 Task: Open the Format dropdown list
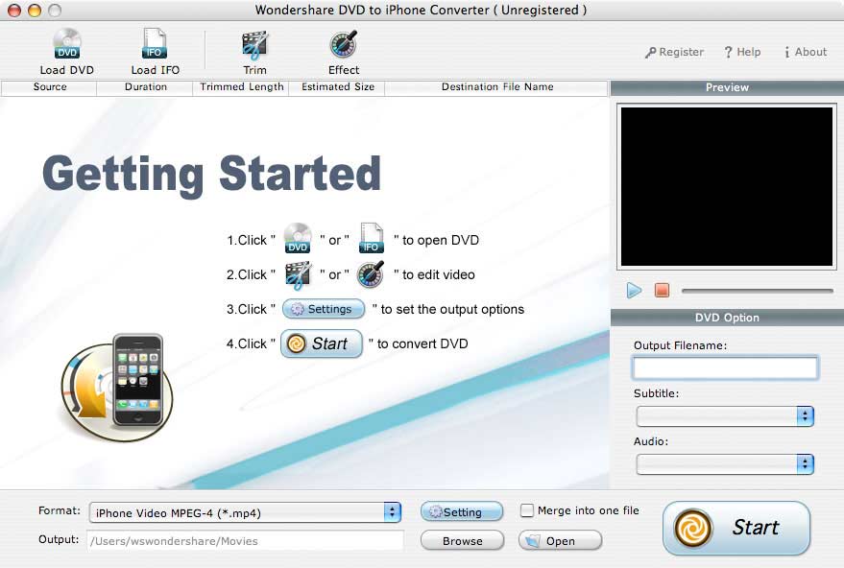(246, 512)
